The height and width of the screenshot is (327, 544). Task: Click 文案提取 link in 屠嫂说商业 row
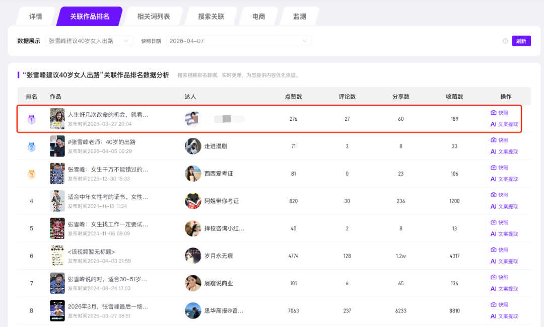(508, 289)
